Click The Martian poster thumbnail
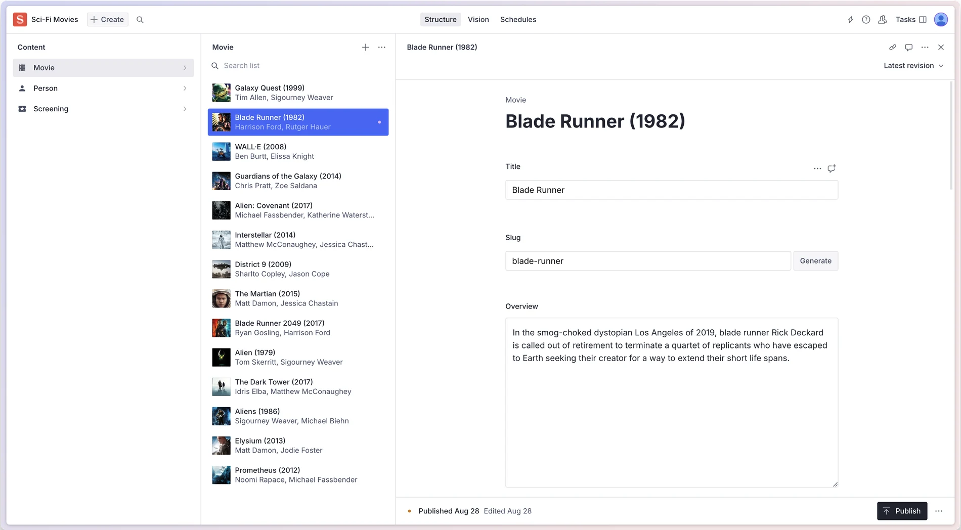961x530 pixels. (x=221, y=299)
